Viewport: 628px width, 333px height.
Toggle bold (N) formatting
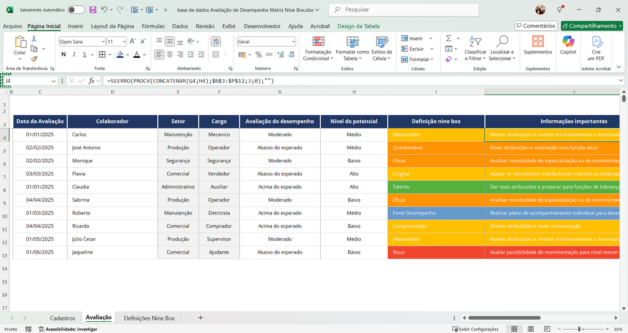click(63, 54)
